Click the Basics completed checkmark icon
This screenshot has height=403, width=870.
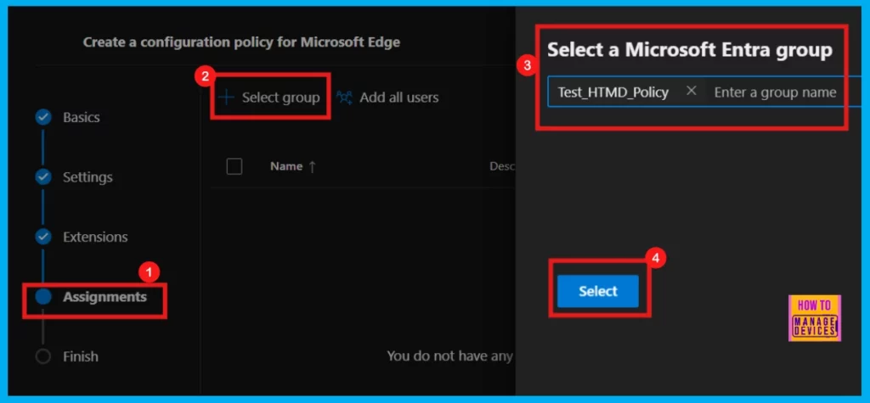click(x=43, y=117)
